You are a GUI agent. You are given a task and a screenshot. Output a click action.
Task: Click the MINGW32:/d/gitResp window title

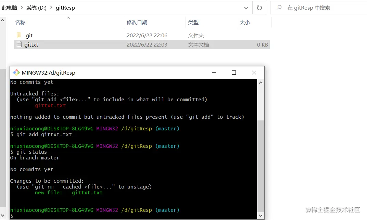click(49, 73)
